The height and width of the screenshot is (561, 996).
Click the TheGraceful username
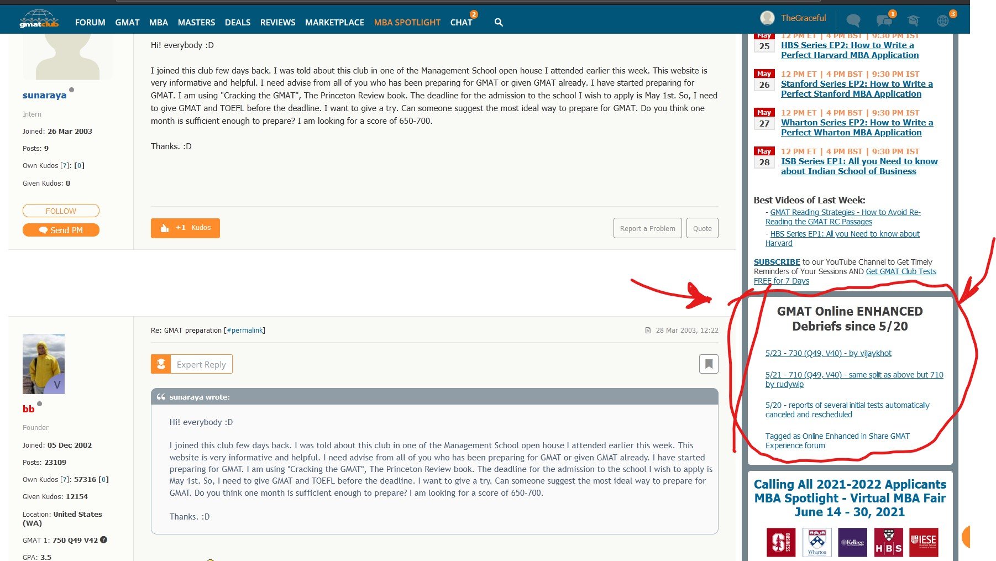click(x=804, y=18)
